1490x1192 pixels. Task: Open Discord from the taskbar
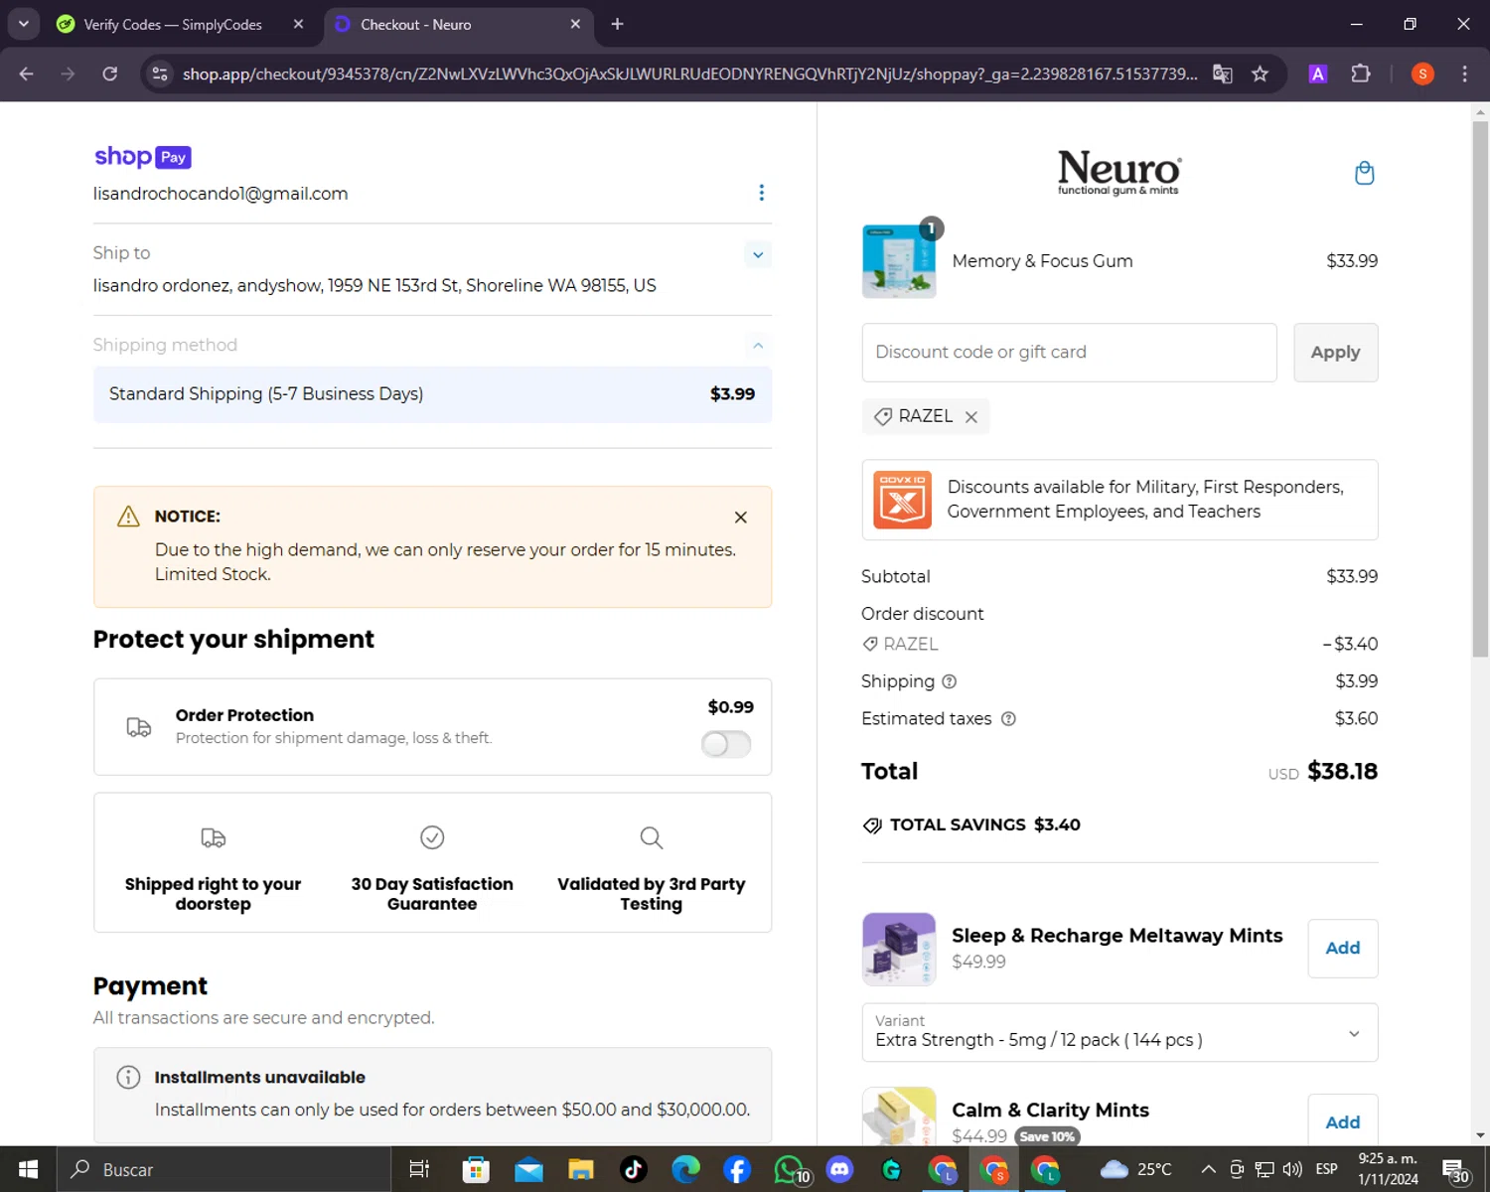click(840, 1169)
